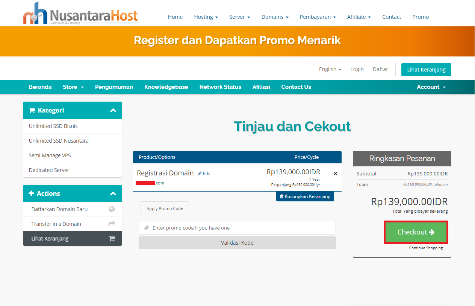Collapse the Kategori panel chevron
Image resolution: width=475 pixels, height=306 pixels.
[x=113, y=111]
